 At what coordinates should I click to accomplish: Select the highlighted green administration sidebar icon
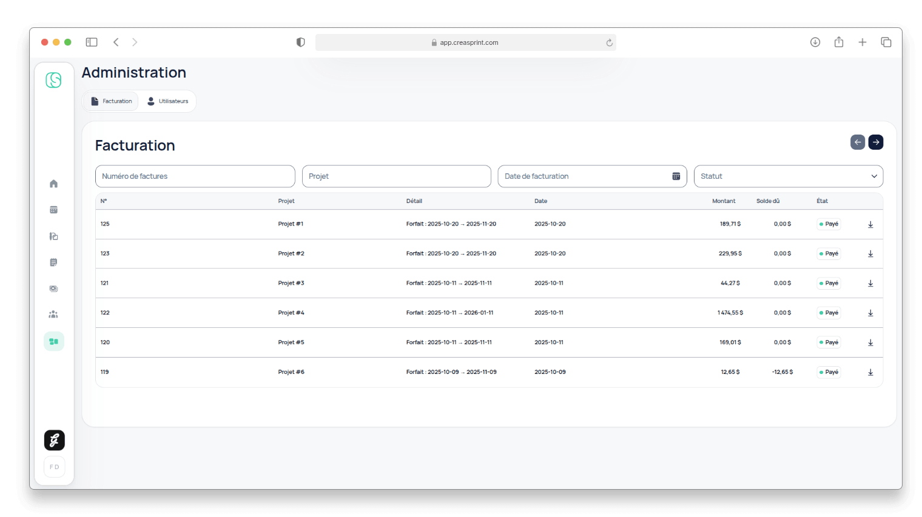click(54, 341)
